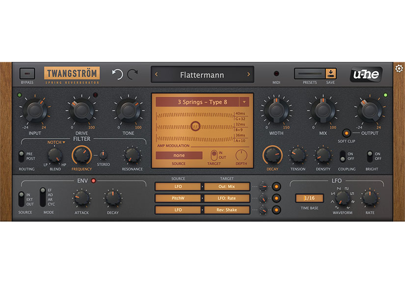Image resolution: width=405 pixels, height=284 pixels.
Task: Open the 1/16 Time Base selector
Action: [309, 198]
